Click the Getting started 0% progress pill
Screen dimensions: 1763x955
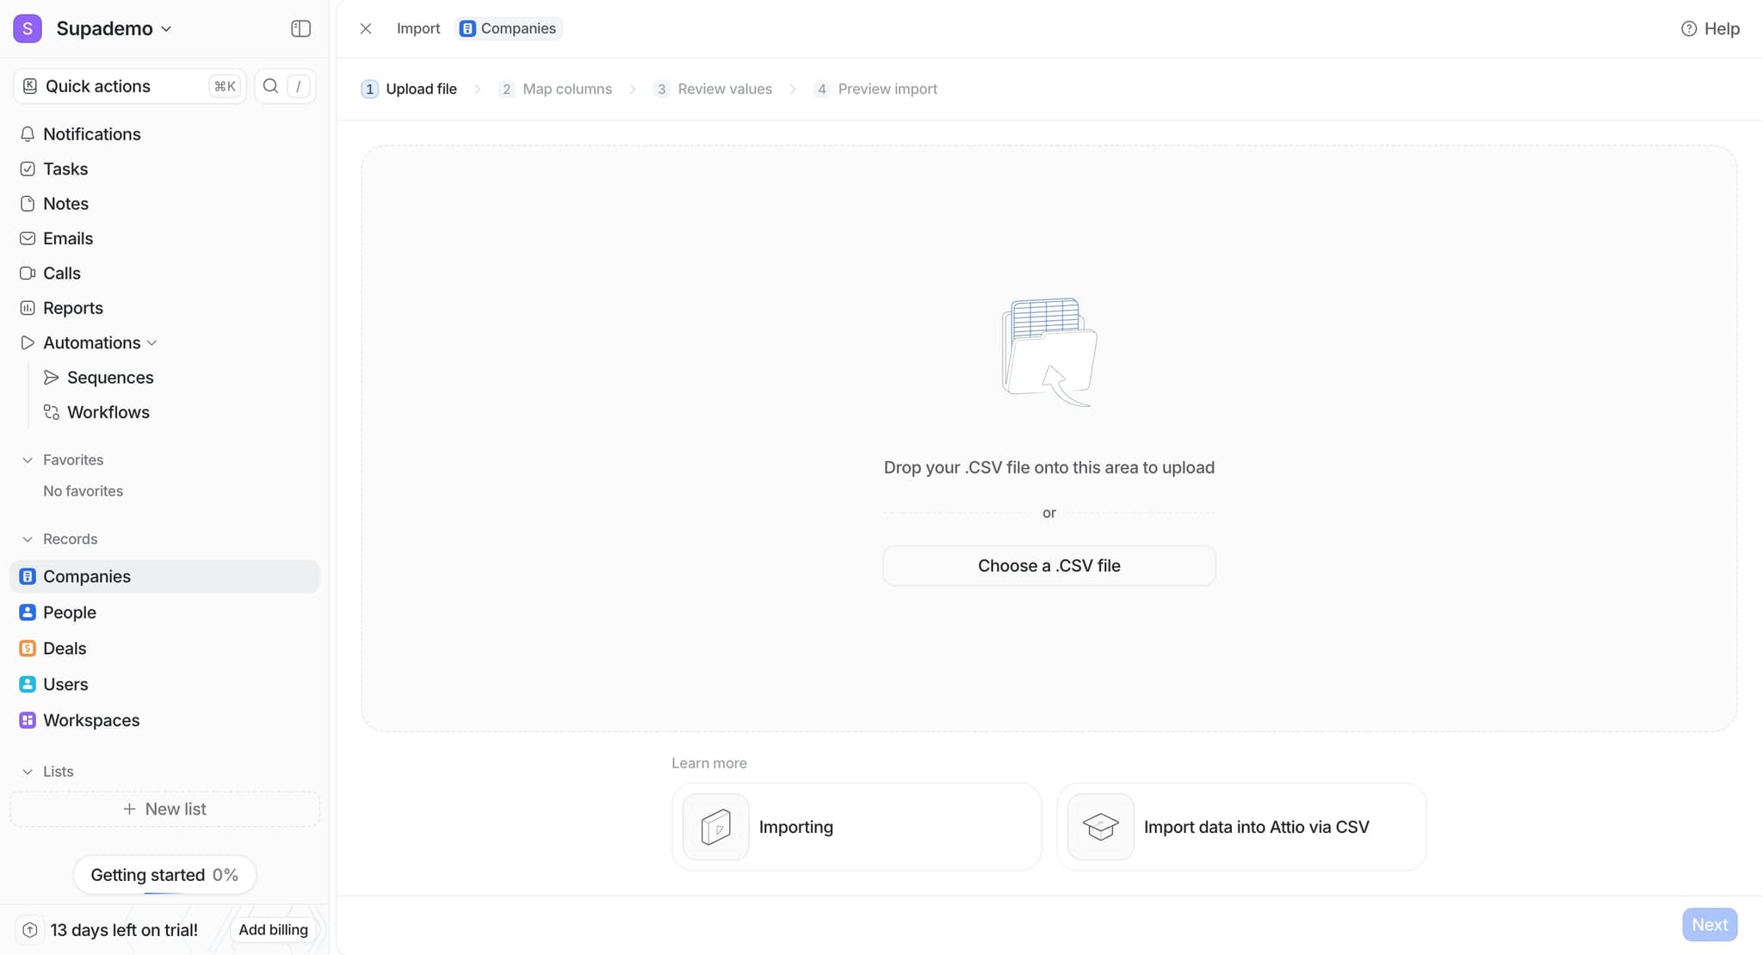click(164, 874)
